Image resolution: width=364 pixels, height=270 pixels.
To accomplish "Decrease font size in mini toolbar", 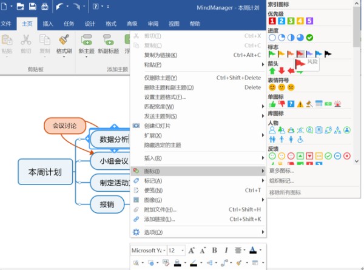I will pos(203,250).
